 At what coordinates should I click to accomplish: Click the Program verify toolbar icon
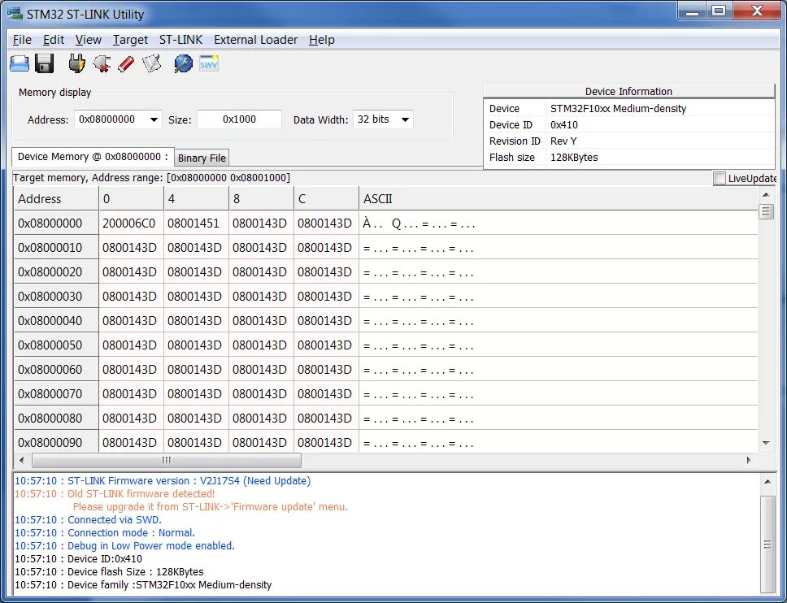(x=151, y=63)
